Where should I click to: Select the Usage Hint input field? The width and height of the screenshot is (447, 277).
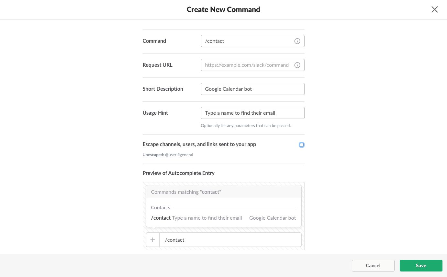tap(252, 113)
